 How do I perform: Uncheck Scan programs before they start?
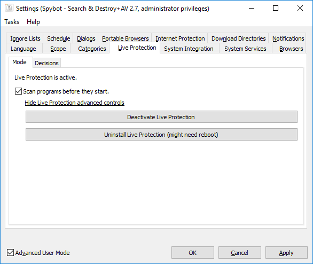click(x=18, y=91)
